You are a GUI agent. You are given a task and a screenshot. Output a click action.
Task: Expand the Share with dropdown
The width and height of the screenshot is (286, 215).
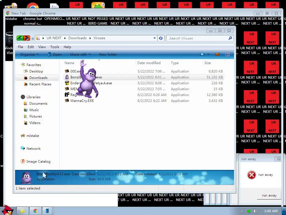click(x=80, y=55)
